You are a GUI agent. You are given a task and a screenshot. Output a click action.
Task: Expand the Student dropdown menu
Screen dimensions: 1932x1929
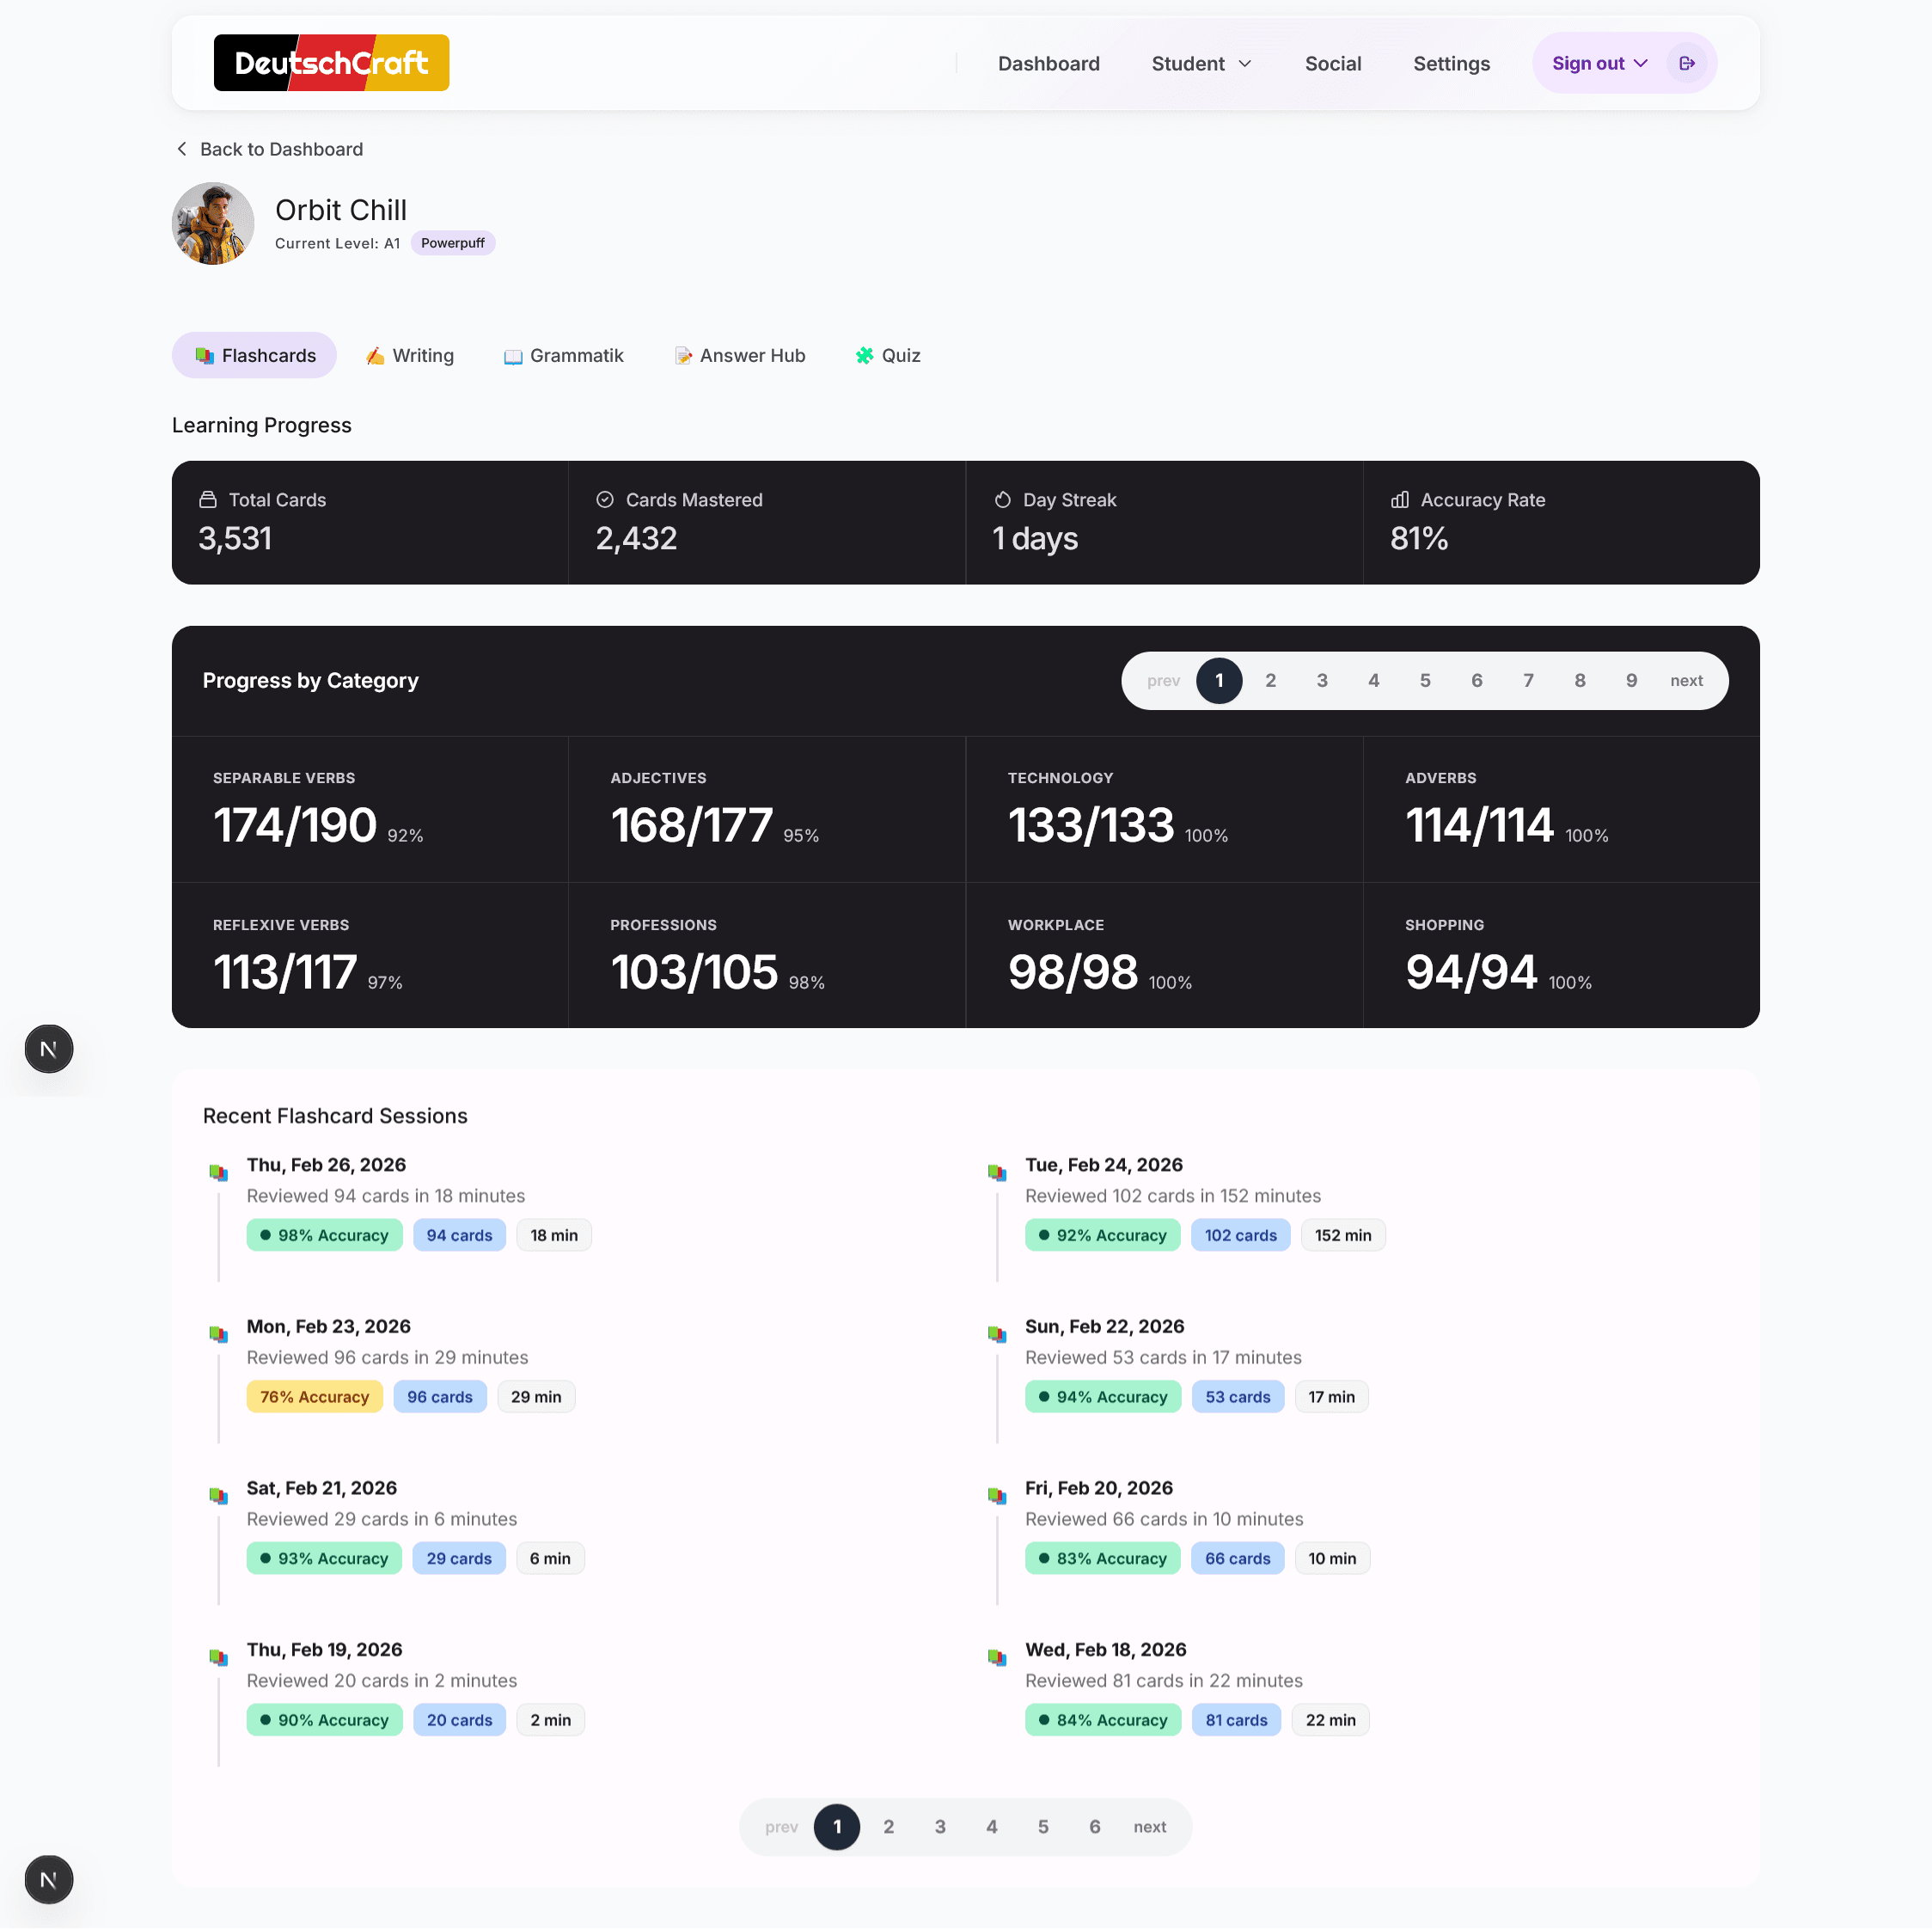(x=1201, y=64)
